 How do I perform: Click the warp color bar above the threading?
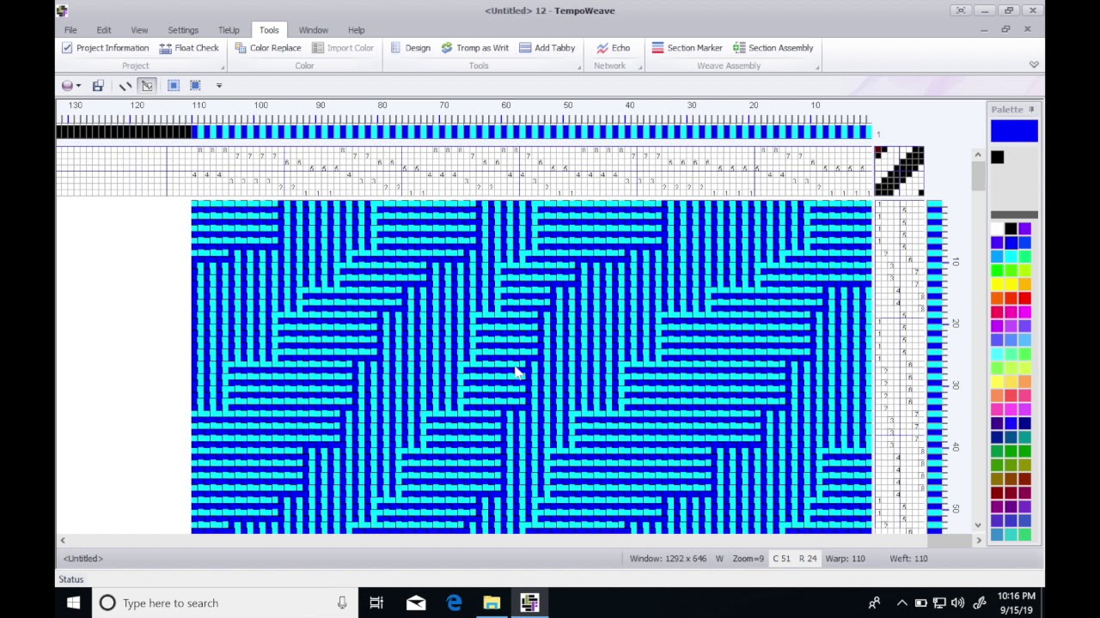[x=464, y=131]
